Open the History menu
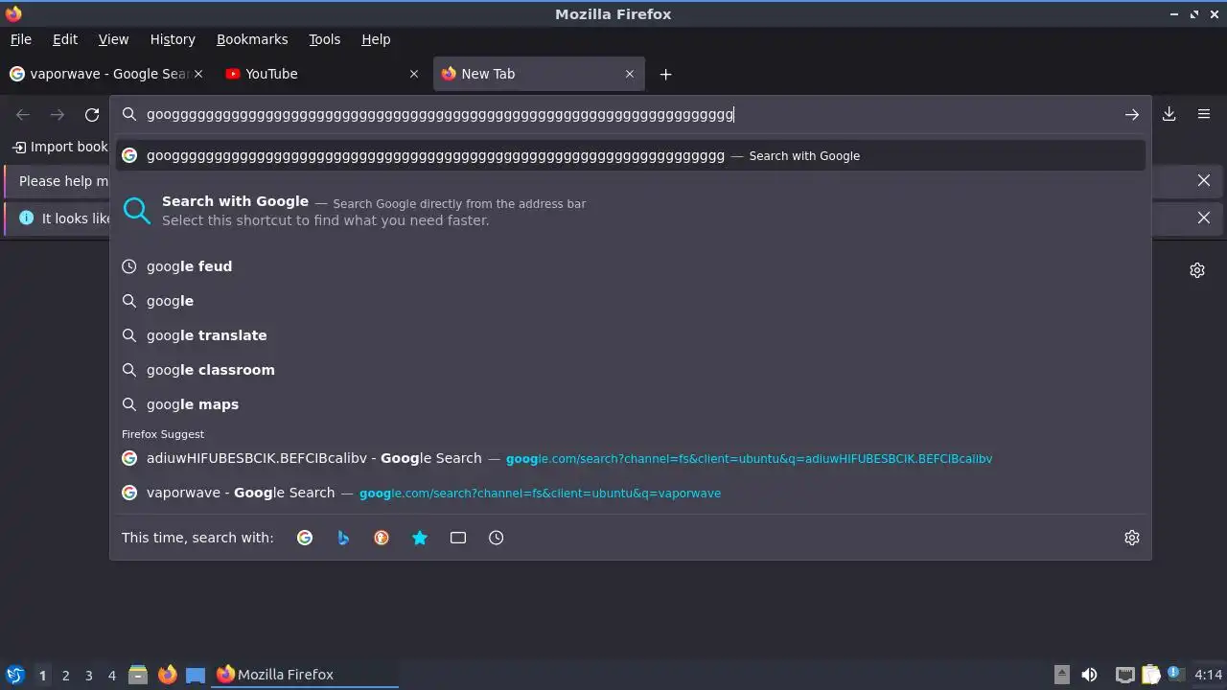This screenshot has width=1227, height=690. pos(173,39)
